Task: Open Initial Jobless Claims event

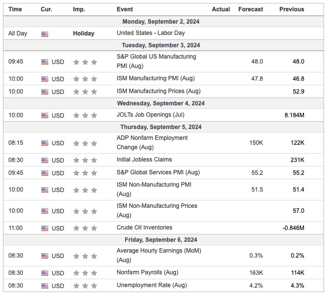Action: pyautogui.click(x=144, y=160)
